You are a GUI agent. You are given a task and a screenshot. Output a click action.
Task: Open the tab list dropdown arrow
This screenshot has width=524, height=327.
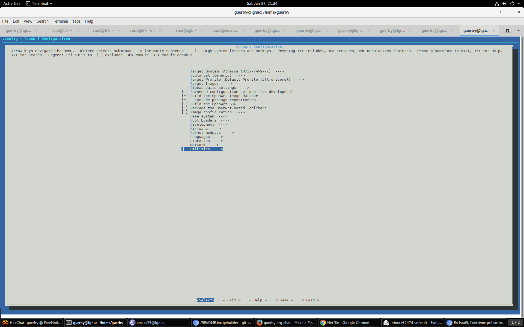click(x=518, y=31)
